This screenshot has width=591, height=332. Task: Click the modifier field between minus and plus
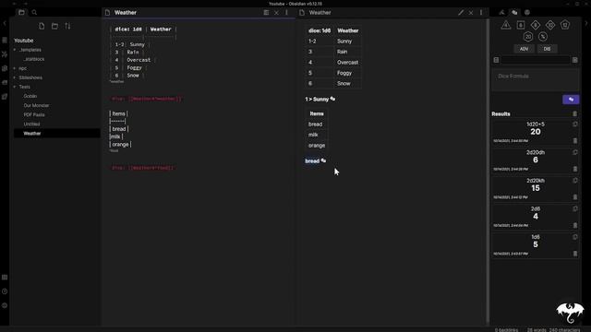point(536,60)
